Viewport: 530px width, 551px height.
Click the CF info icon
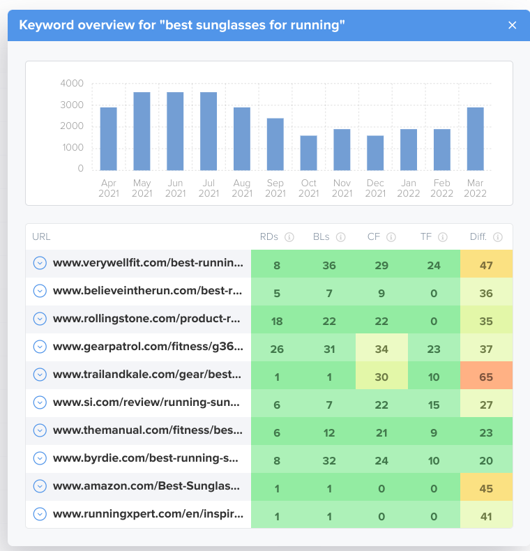(391, 237)
